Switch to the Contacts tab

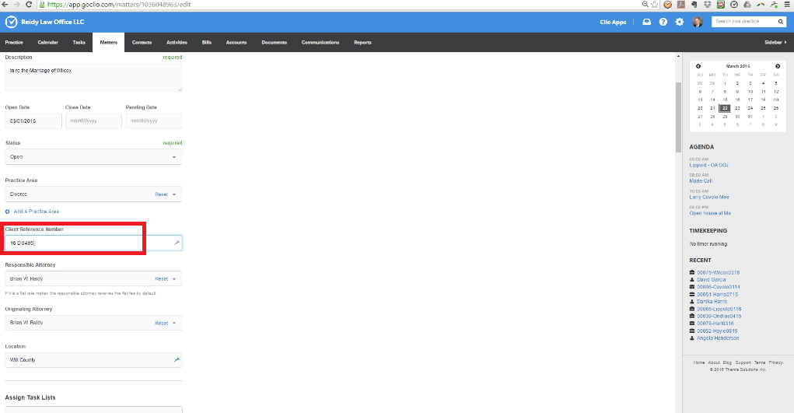click(x=142, y=42)
